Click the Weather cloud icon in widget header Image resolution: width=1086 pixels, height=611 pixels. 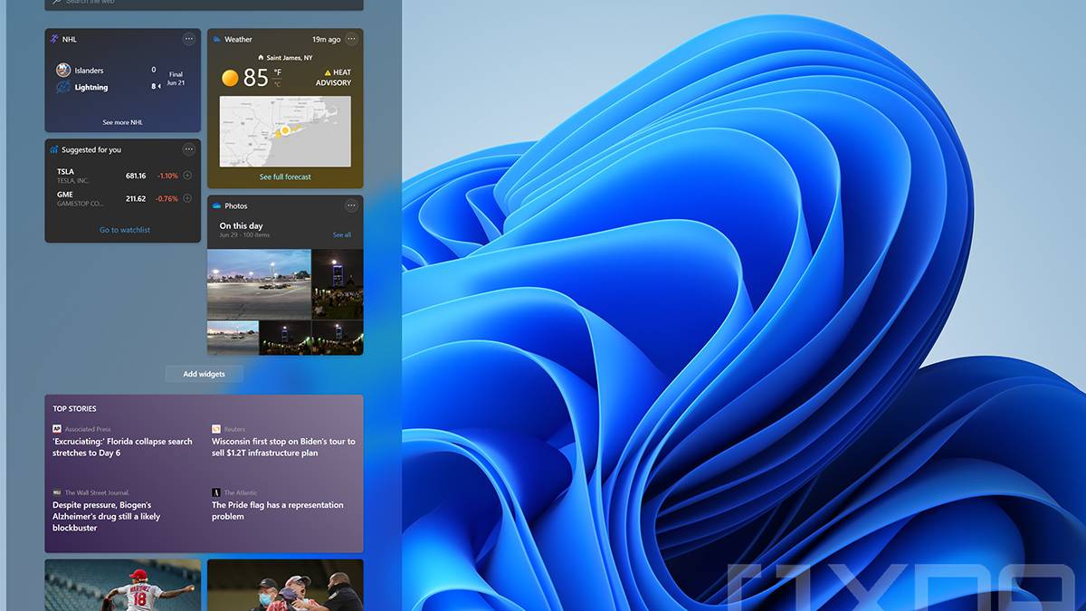point(217,39)
